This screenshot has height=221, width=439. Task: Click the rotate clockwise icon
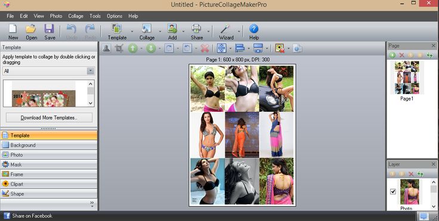(x=169, y=48)
